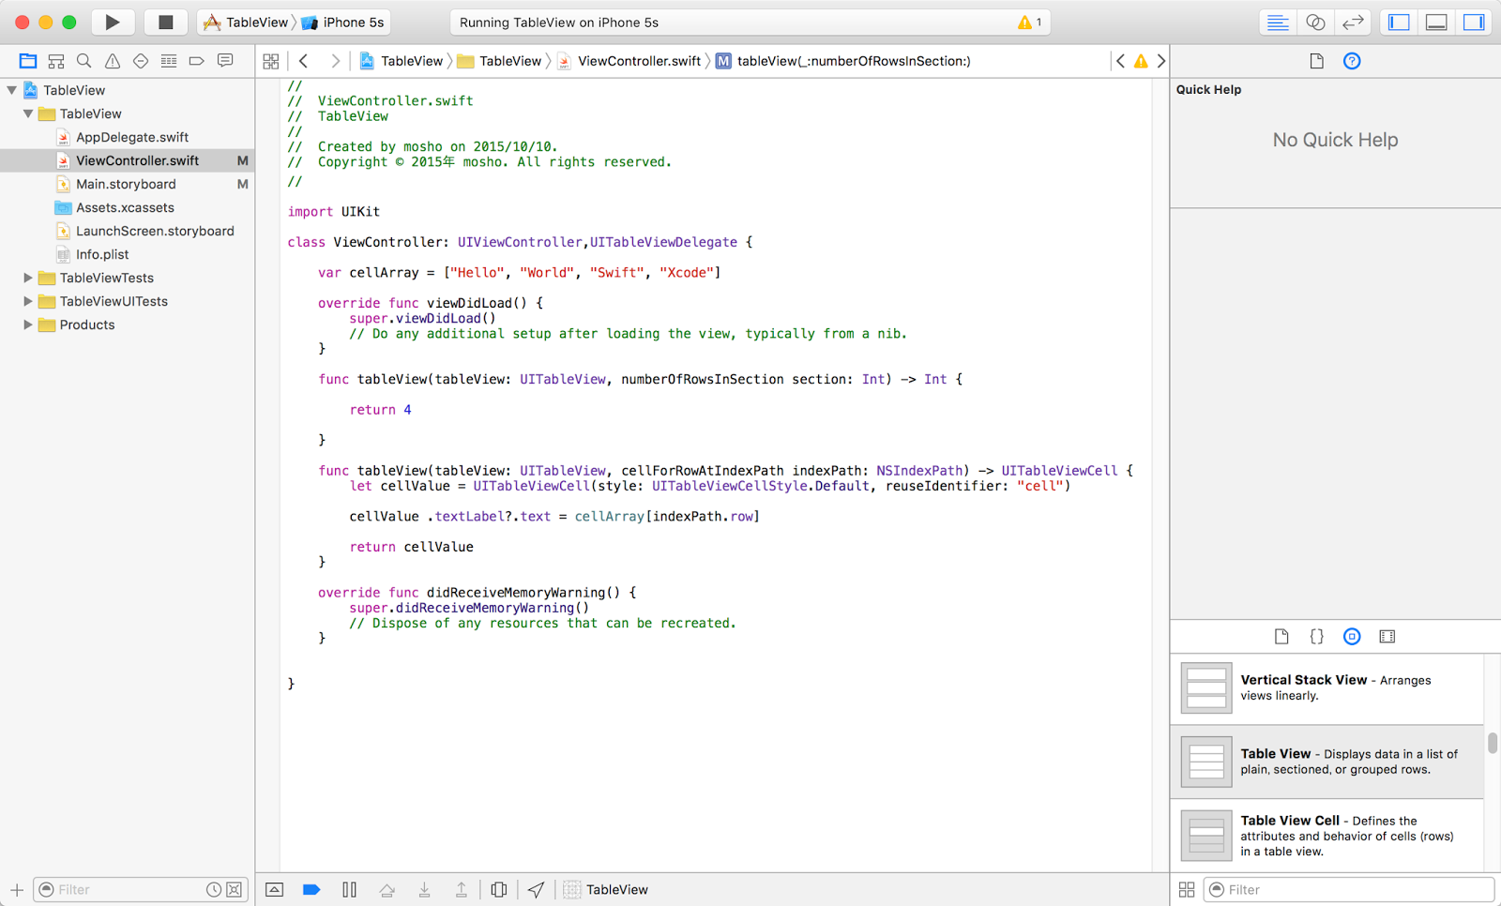
Task: Expand the TableViewUITests folder
Action: click(28, 301)
